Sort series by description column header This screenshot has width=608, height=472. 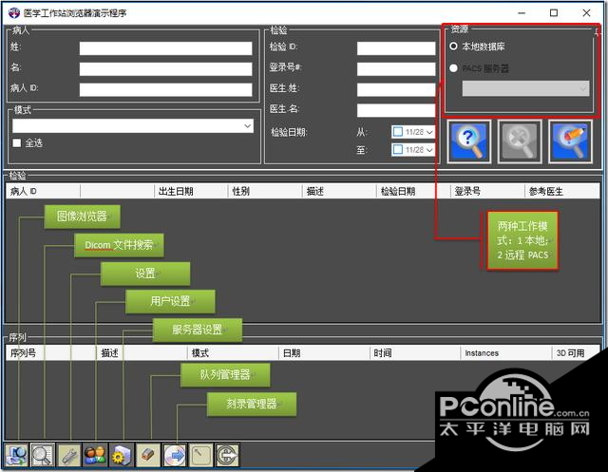pos(142,353)
